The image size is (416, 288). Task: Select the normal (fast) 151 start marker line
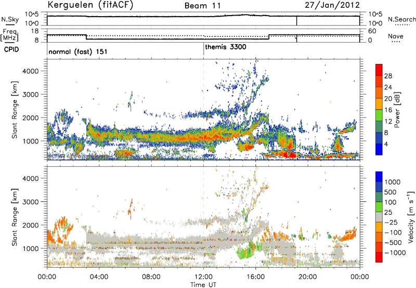pyautogui.click(x=47, y=49)
